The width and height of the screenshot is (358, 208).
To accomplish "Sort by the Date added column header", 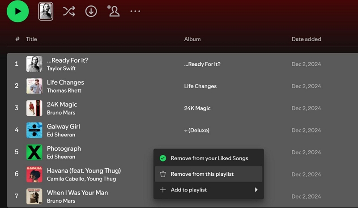I will [x=307, y=39].
